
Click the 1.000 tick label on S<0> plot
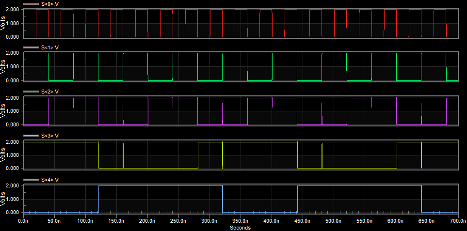click(x=14, y=23)
